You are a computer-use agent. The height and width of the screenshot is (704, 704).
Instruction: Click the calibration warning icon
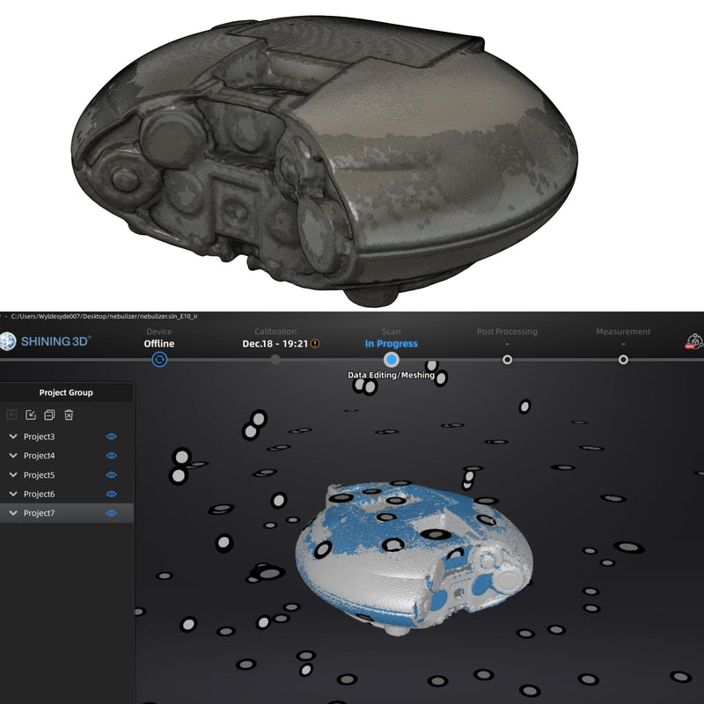(x=314, y=343)
